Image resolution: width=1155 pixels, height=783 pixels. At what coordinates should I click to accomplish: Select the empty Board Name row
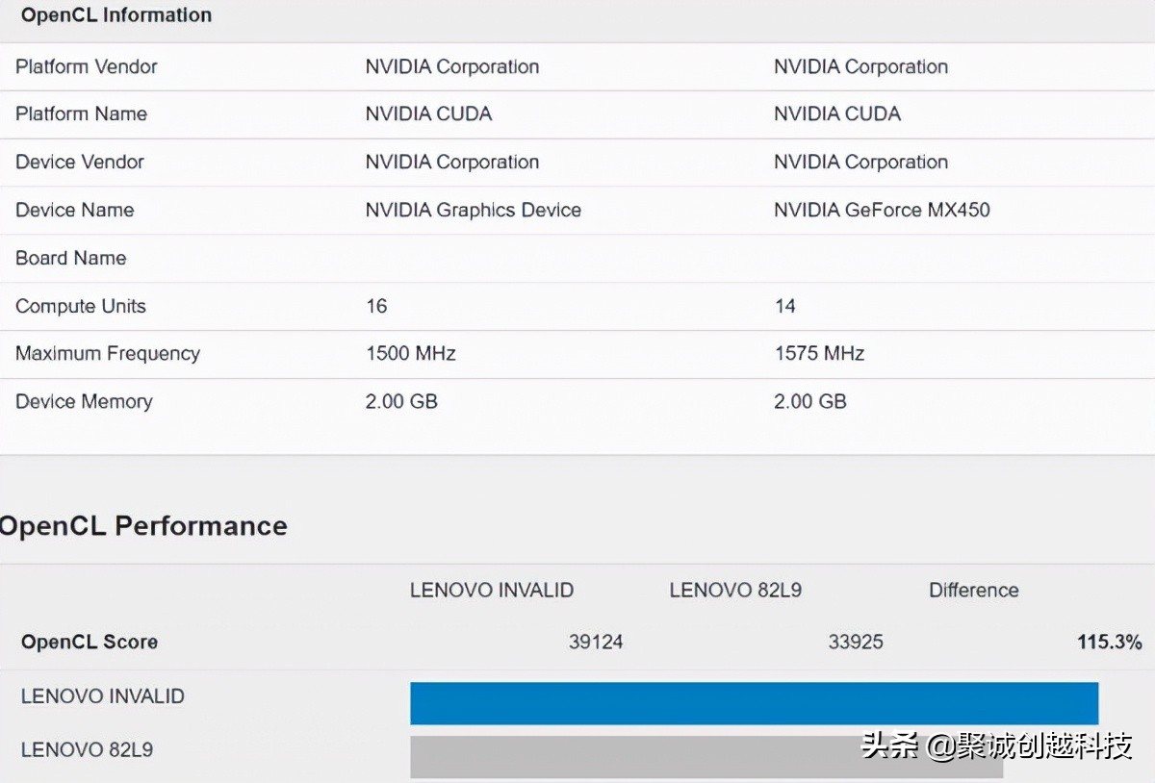[x=70, y=258]
